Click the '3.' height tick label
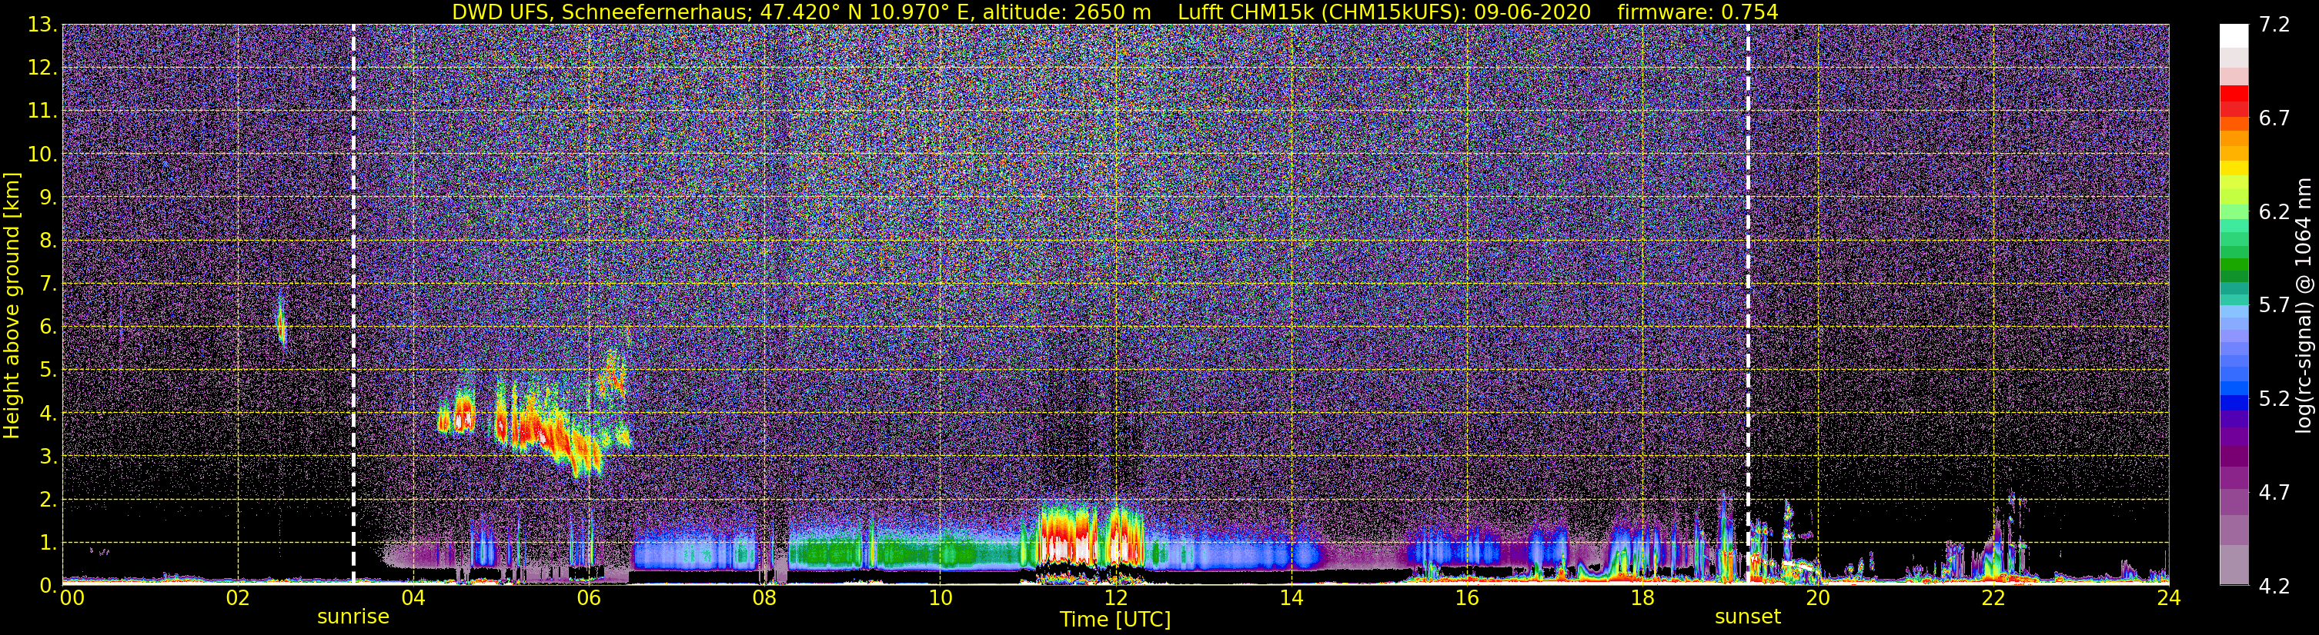 click(47, 456)
